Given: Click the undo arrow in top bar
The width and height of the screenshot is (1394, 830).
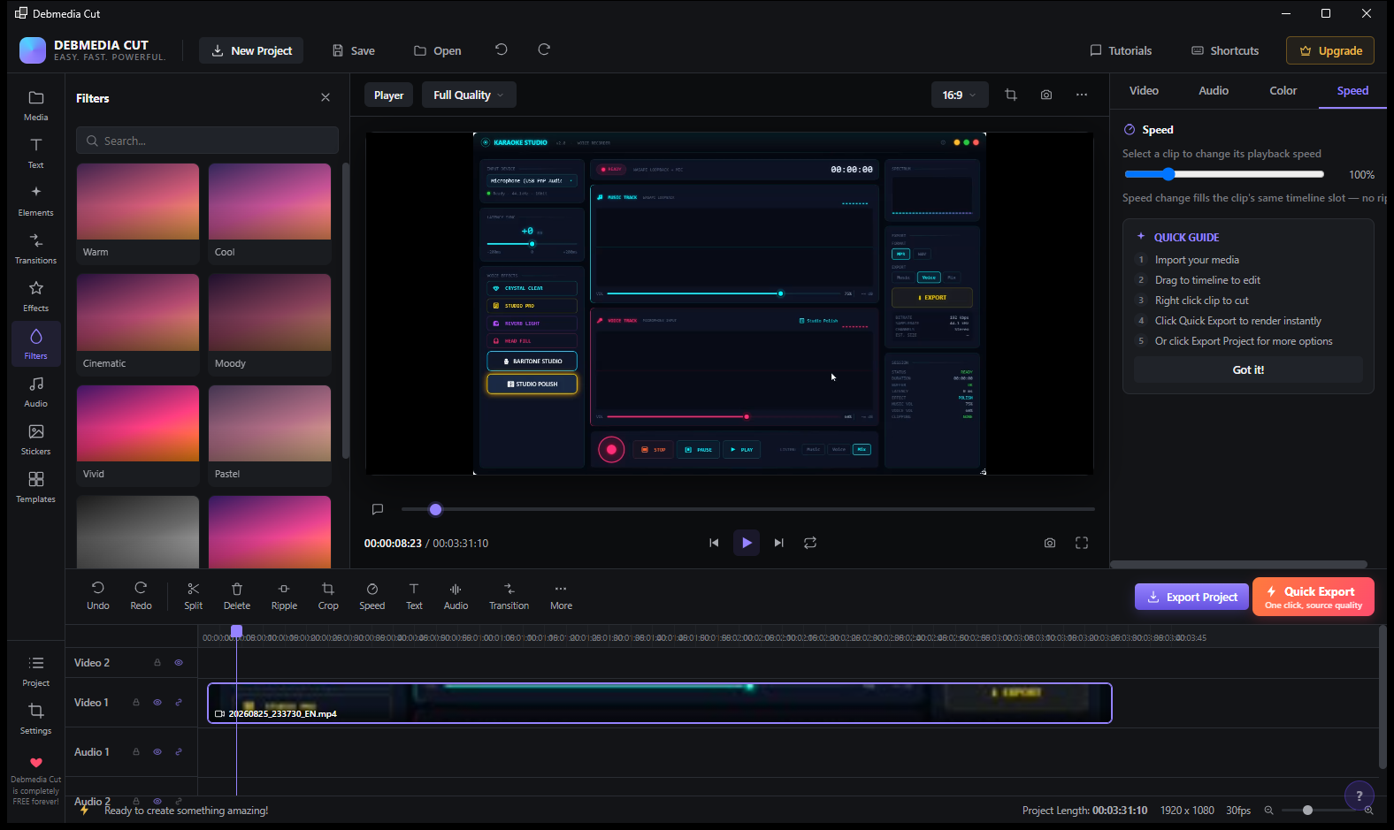Looking at the screenshot, I should [x=502, y=49].
